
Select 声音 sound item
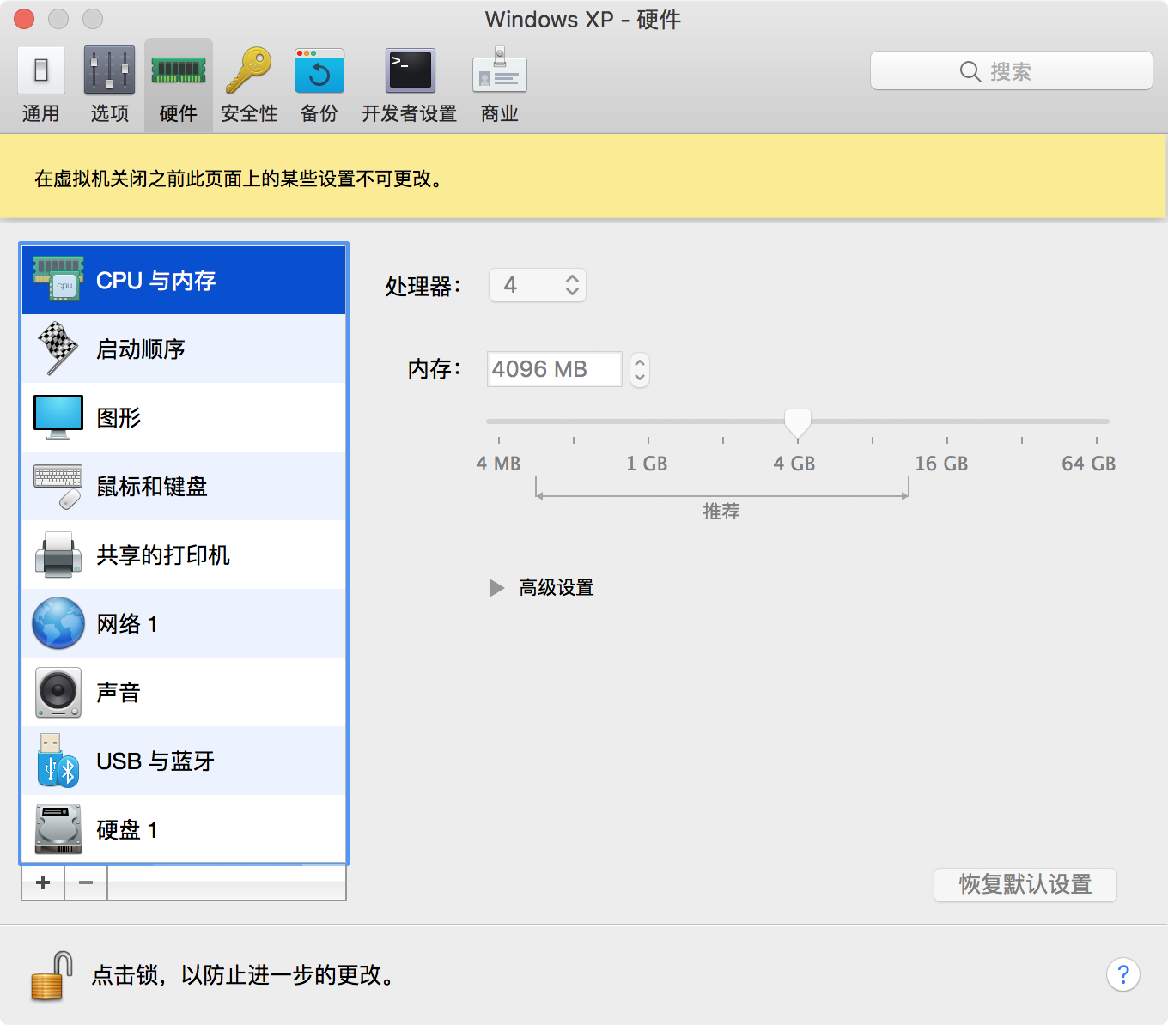[184, 692]
